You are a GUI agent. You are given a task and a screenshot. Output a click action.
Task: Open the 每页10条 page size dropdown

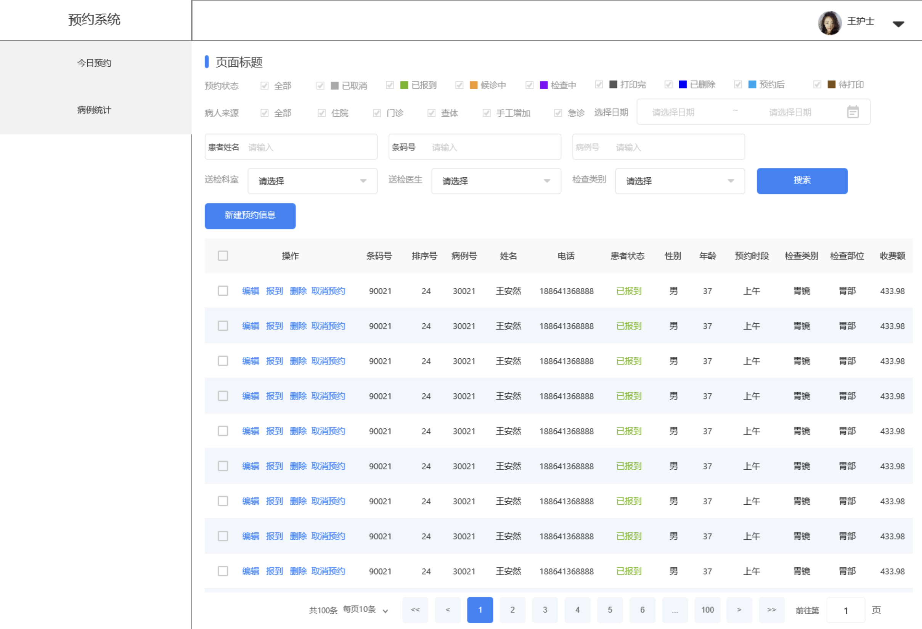point(365,610)
